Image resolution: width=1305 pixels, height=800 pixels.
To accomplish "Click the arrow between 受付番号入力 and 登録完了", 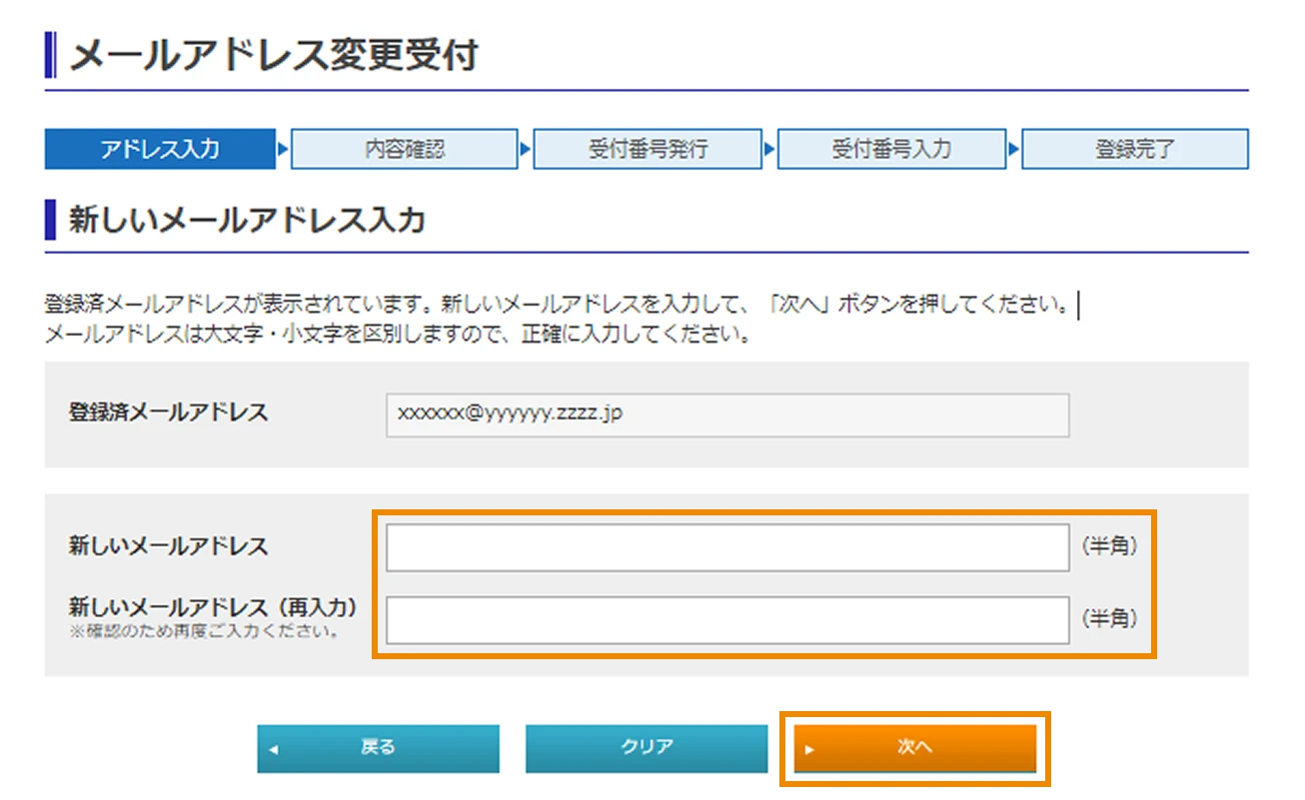I will [x=1012, y=148].
